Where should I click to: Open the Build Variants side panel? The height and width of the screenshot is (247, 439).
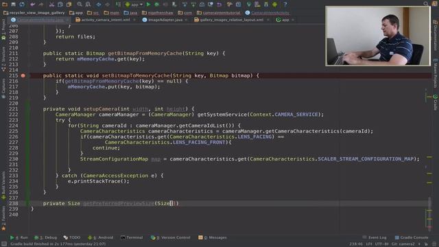(3, 185)
